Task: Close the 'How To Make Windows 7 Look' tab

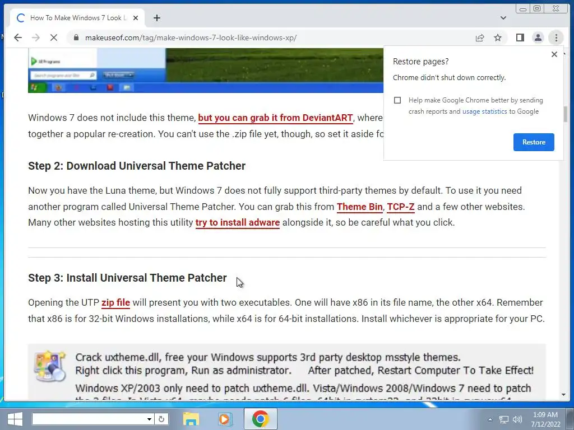Action: (x=136, y=18)
